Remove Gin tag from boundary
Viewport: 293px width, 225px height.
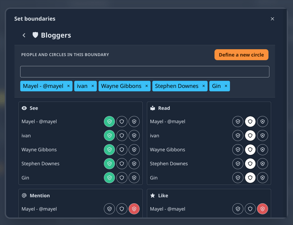[226, 86]
